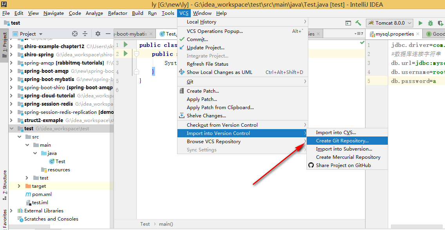Click the Share Project on GitHub entry
Viewport: 445px width, 230px height.
point(347,165)
